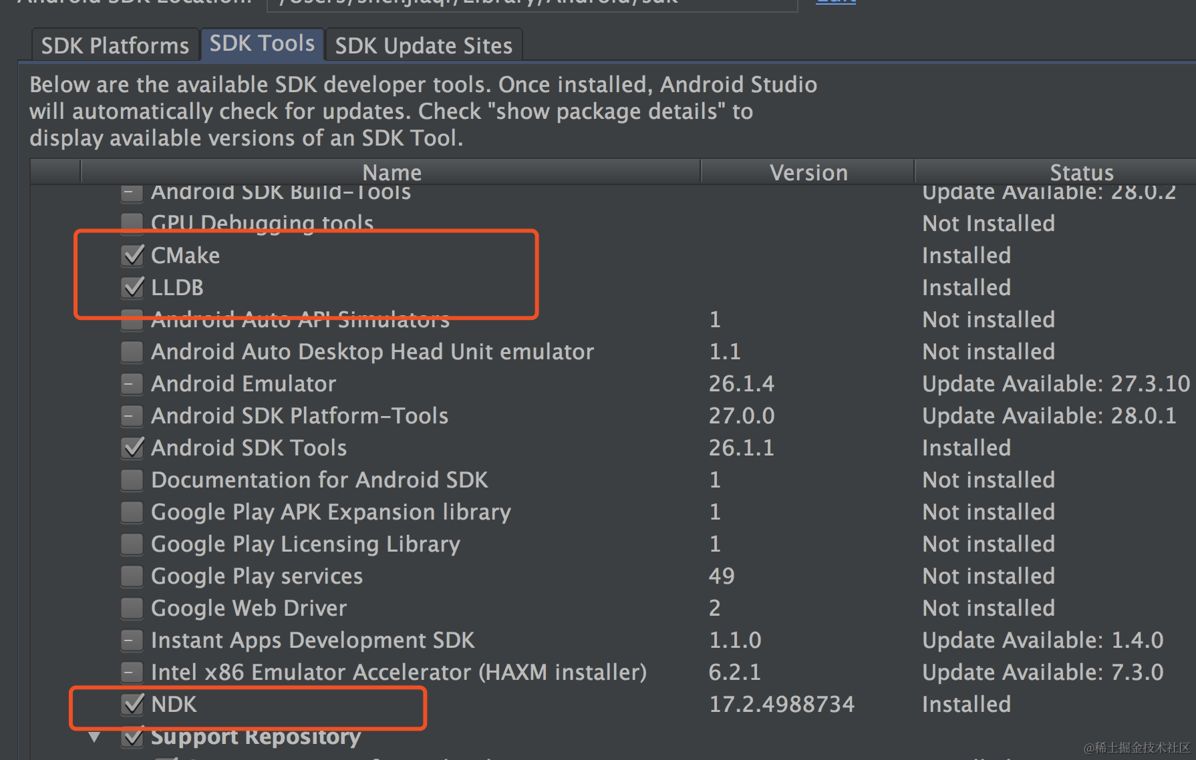Click Installed status of the NDK row
The height and width of the screenshot is (760, 1196).
pyautogui.click(x=966, y=704)
